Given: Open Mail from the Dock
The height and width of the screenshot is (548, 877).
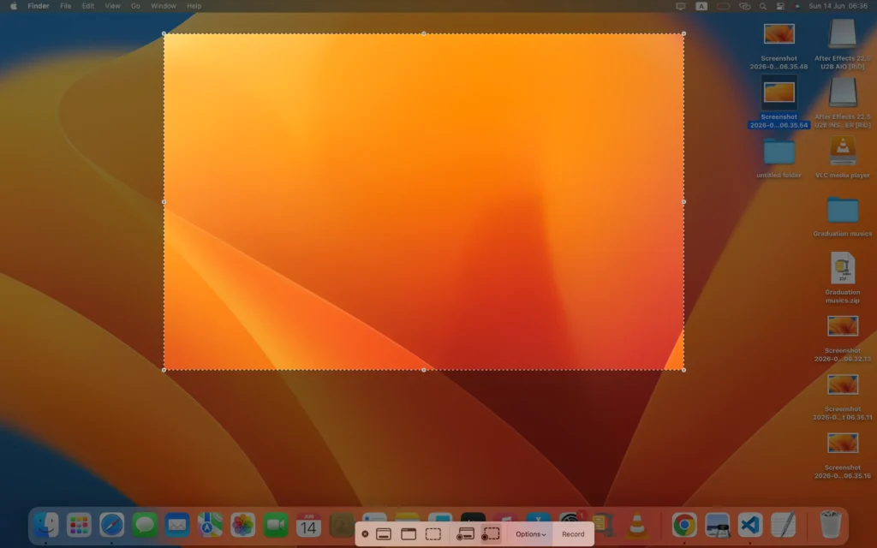Looking at the screenshot, I should [x=177, y=525].
